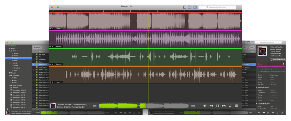Go to previous track in main player
The width and height of the screenshot is (291, 121).
(x=211, y=106)
